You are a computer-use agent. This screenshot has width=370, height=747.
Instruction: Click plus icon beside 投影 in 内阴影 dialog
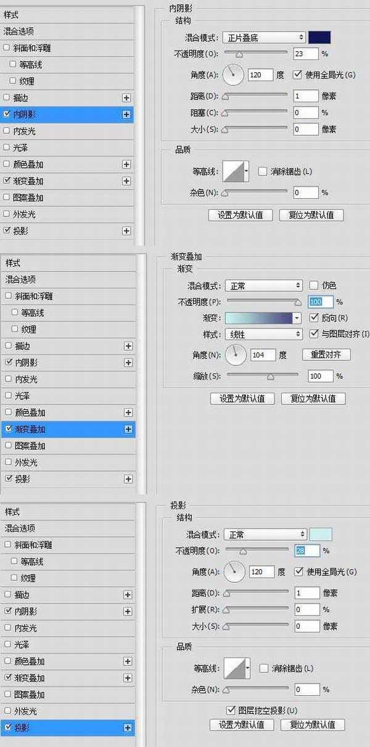tap(126, 231)
